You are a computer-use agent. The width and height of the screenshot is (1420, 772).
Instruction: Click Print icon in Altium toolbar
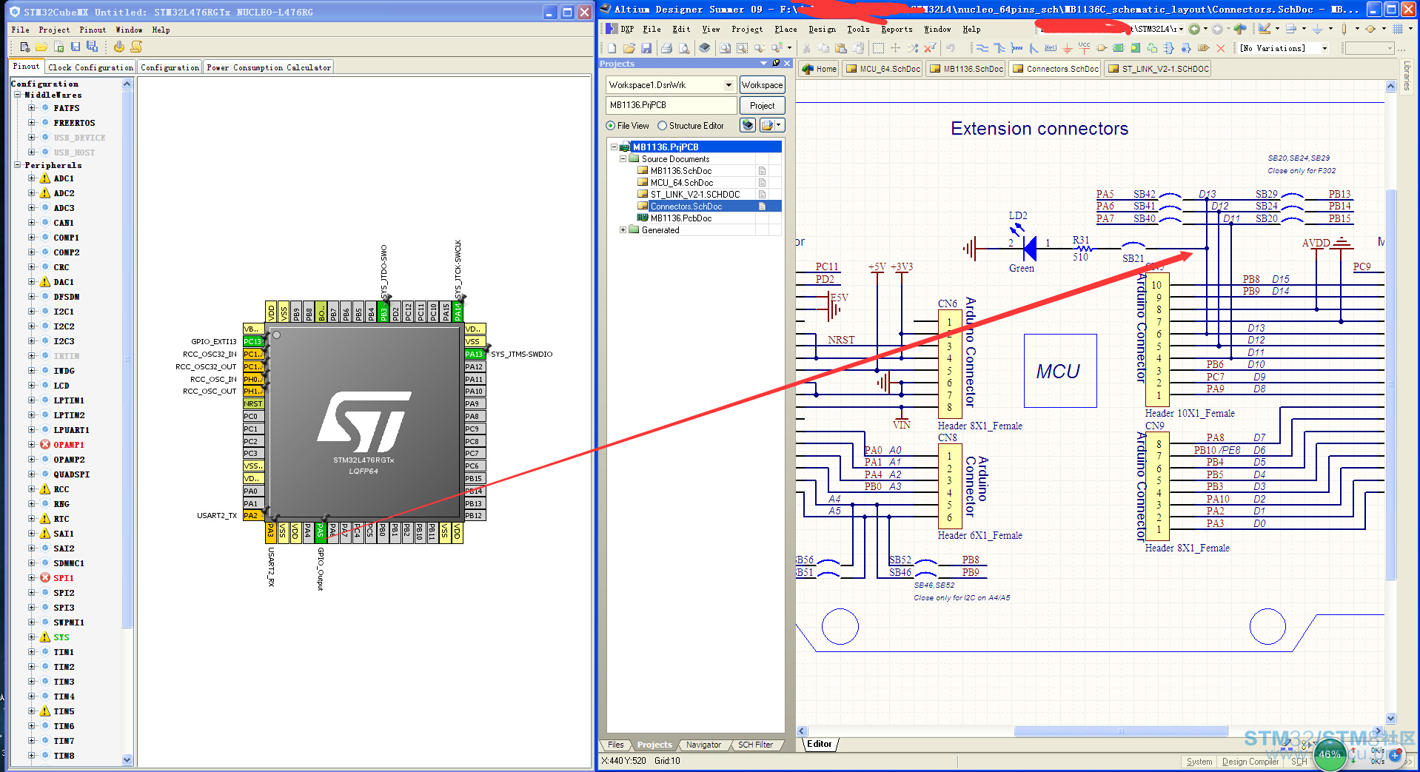click(x=666, y=48)
